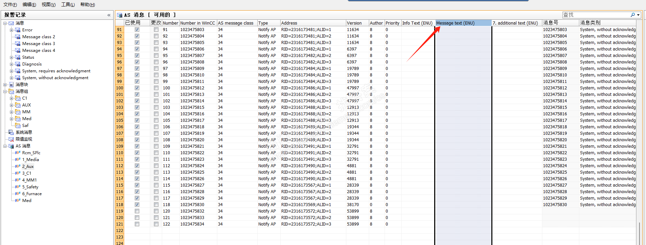Toggle 更改 checkbox in row 120
Viewport: 646px width, 245px height.
pos(156,218)
